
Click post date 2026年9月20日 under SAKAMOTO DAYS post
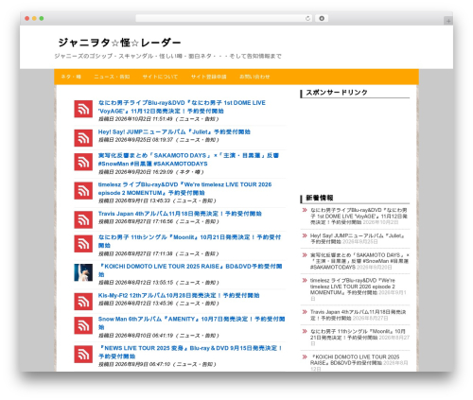tap(145, 172)
